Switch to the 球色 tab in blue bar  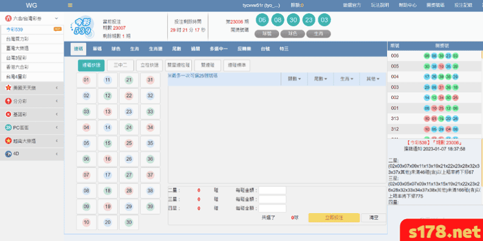coord(116,49)
